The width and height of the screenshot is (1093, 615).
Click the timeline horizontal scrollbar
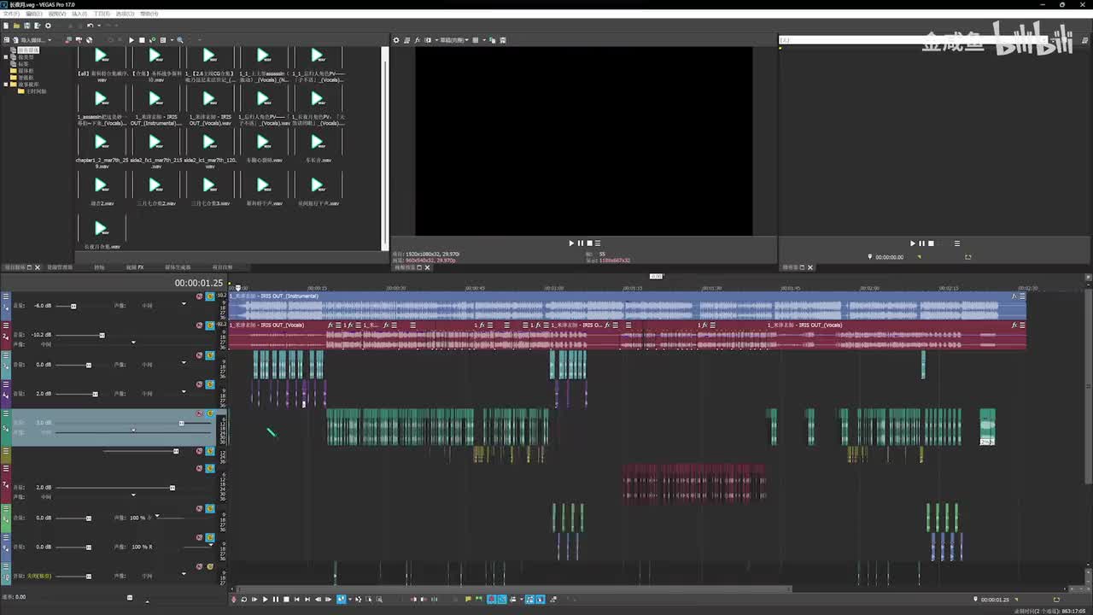[x=514, y=589]
